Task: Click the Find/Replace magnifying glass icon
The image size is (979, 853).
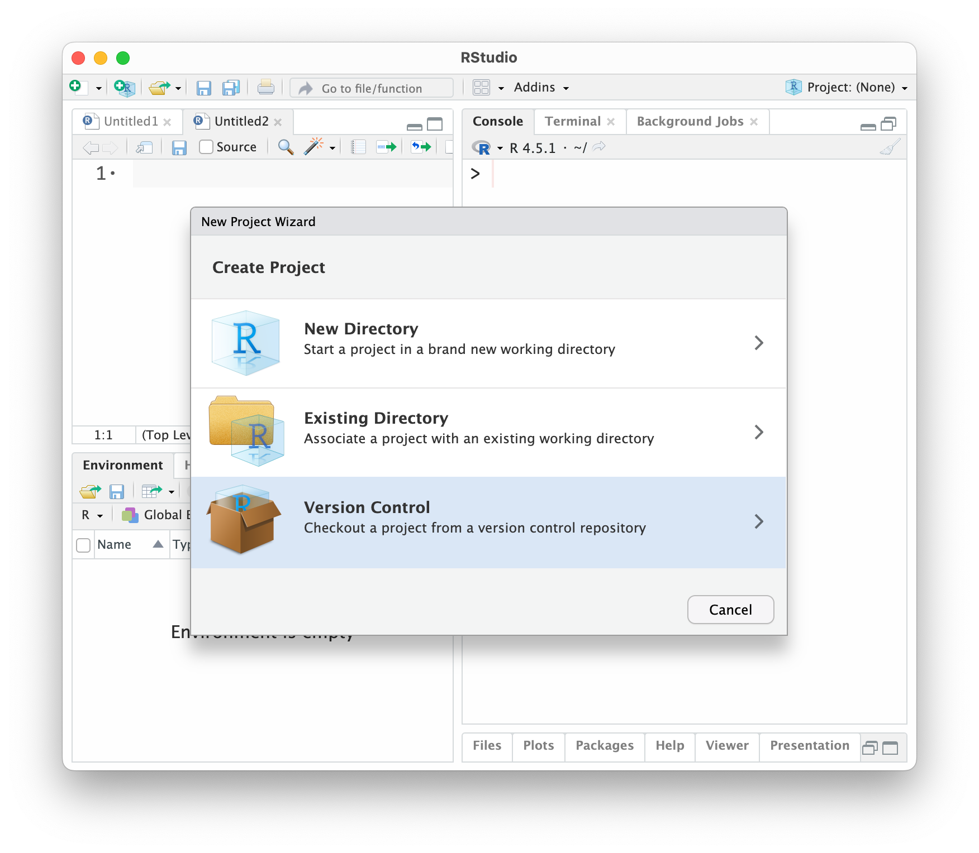Action: [x=286, y=147]
